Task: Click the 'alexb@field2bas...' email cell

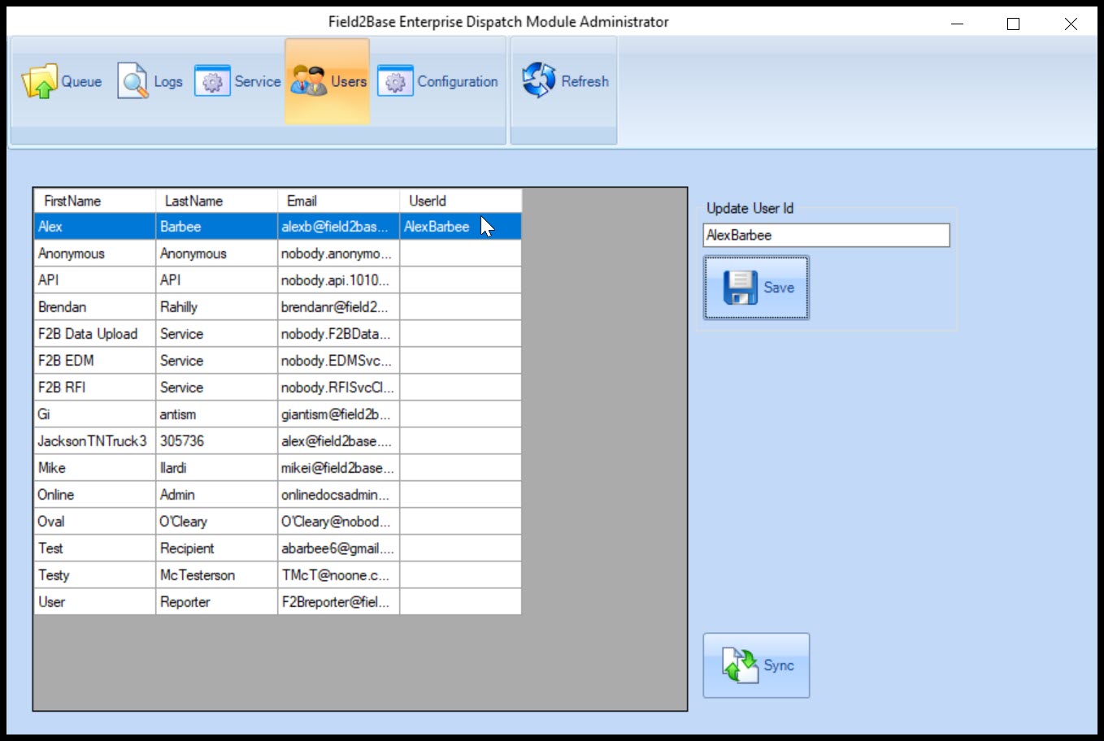Action: click(x=338, y=227)
